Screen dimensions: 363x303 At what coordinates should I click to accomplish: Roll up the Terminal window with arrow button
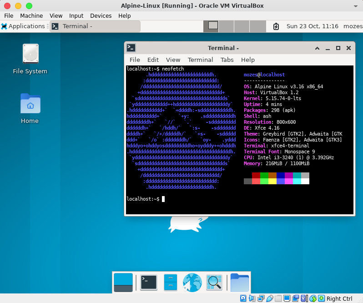317,48
